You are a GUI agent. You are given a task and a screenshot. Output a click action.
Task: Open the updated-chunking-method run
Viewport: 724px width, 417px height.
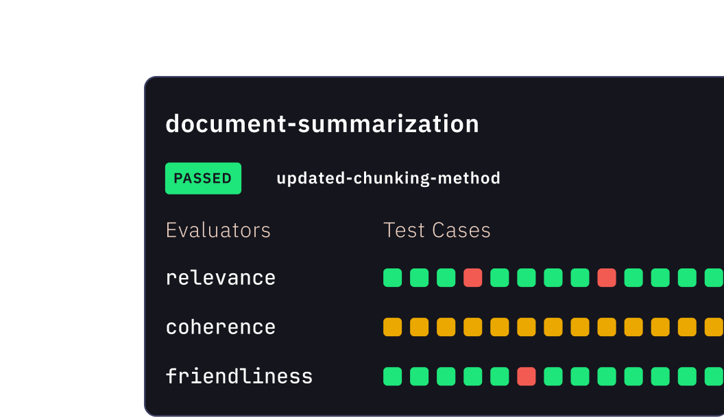[389, 178]
